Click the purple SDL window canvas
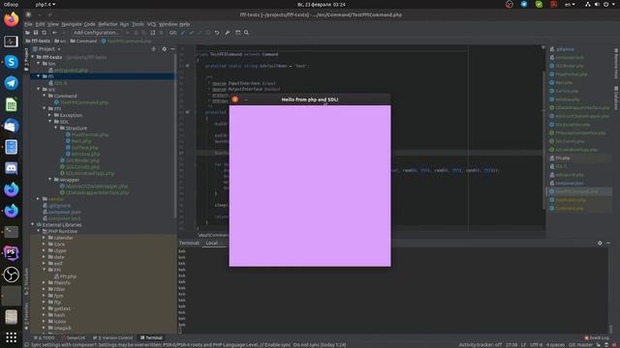 [x=310, y=186]
